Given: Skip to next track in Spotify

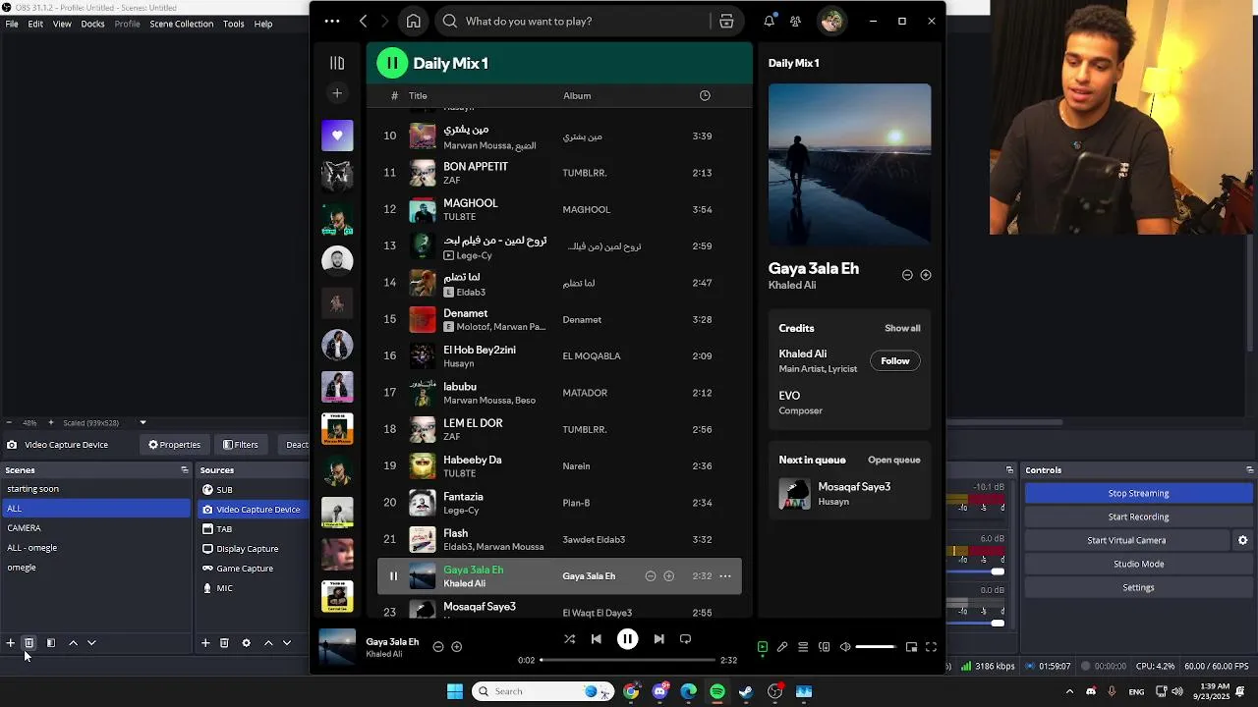Looking at the screenshot, I should click(658, 639).
